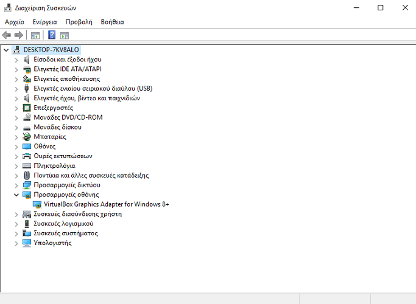Minimize the Device Manager window

point(356,8)
